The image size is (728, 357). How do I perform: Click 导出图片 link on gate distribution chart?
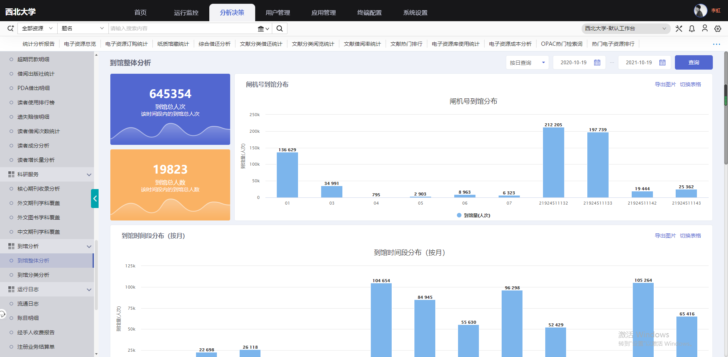point(665,84)
